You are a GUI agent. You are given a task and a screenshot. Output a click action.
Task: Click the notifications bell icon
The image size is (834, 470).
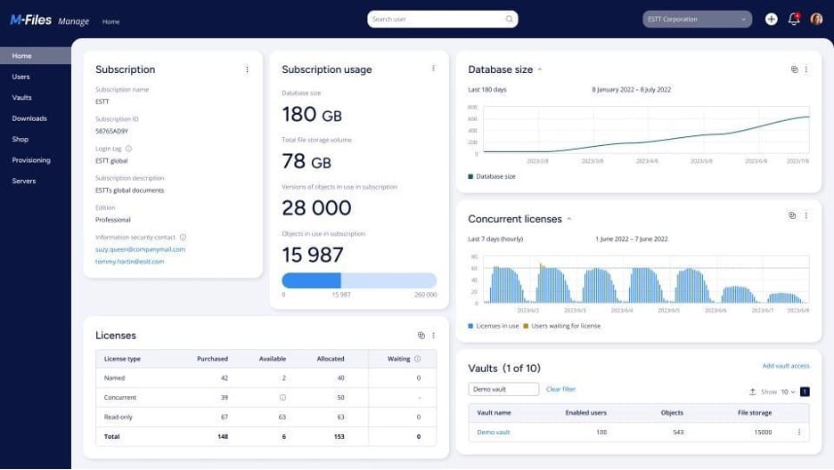(793, 20)
